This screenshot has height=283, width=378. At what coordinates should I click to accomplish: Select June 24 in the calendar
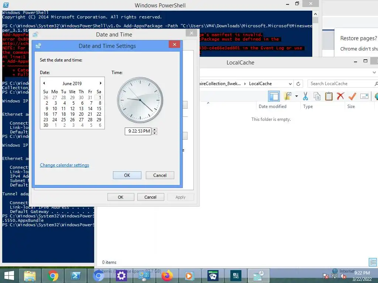click(55, 120)
